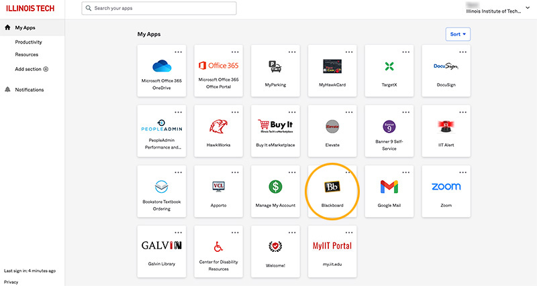The width and height of the screenshot is (537, 286).
Task: Click the Illinois Tech logo
Action: click(x=30, y=9)
